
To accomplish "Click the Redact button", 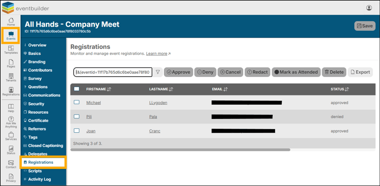I will 257,72.
